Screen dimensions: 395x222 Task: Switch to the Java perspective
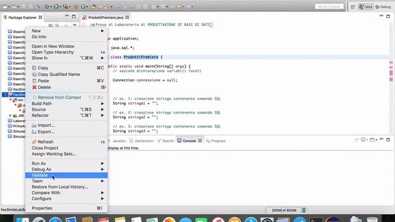(x=365, y=7)
